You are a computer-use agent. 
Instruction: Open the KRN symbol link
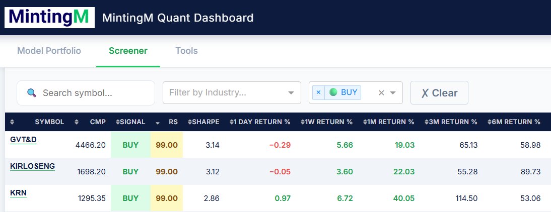pos(18,193)
